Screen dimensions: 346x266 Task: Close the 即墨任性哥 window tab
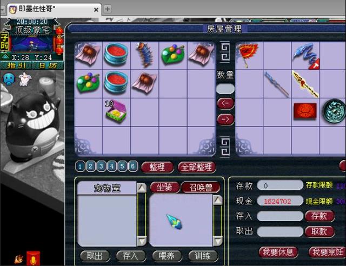(96, 10)
